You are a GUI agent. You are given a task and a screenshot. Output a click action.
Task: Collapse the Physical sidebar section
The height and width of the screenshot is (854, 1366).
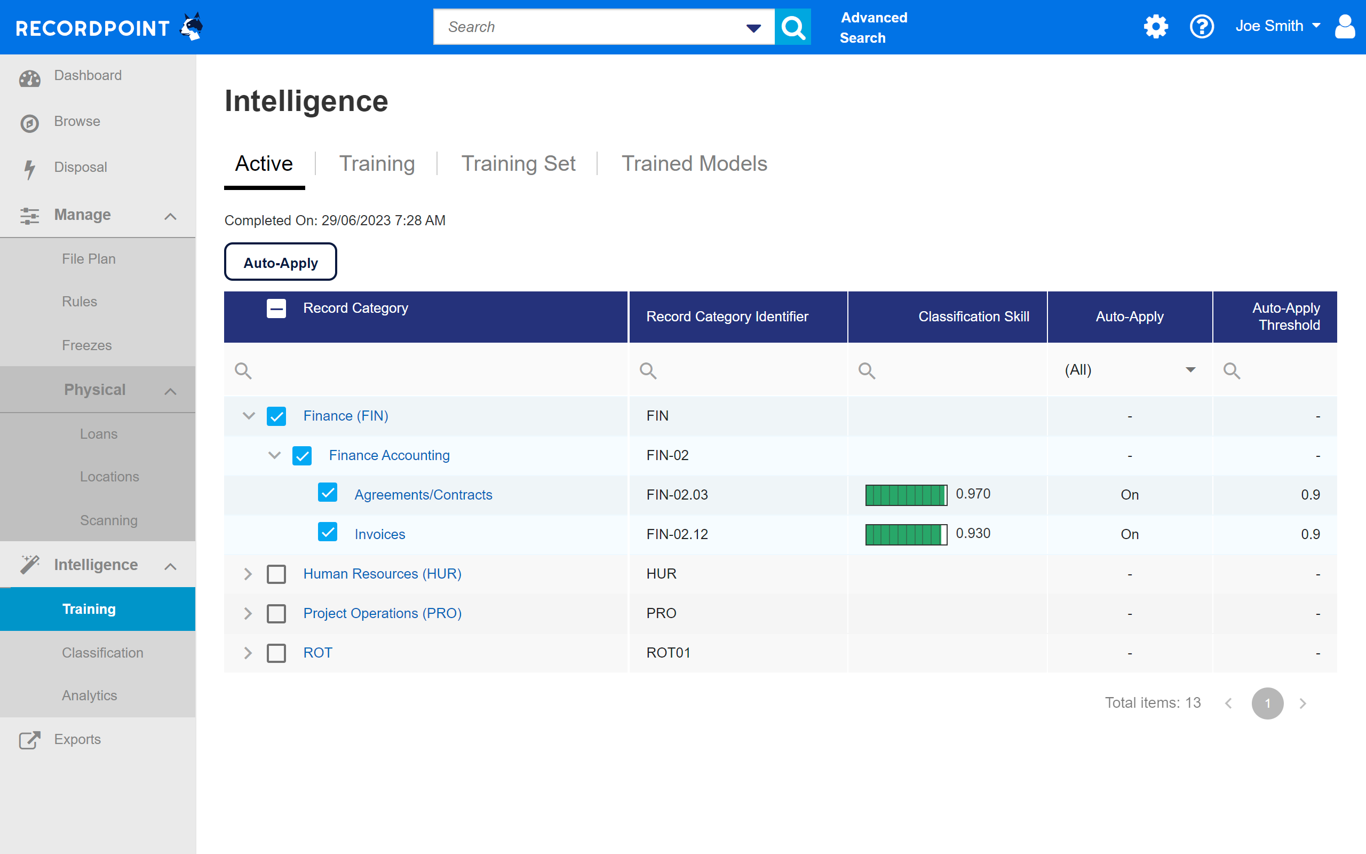pyautogui.click(x=170, y=391)
